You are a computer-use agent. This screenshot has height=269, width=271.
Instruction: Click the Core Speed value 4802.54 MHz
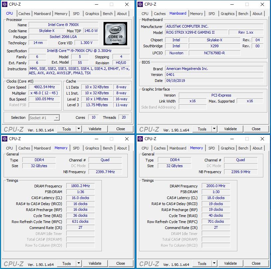44,87
